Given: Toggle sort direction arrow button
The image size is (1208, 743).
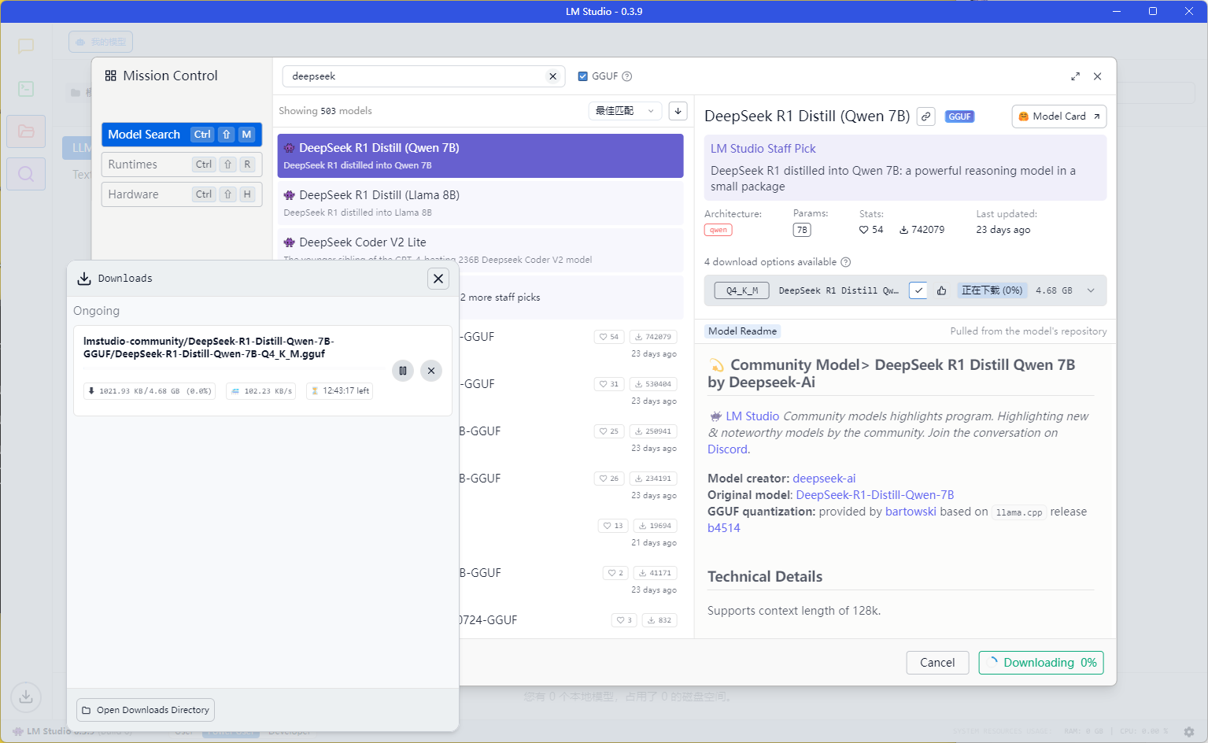Looking at the screenshot, I should [678, 111].
